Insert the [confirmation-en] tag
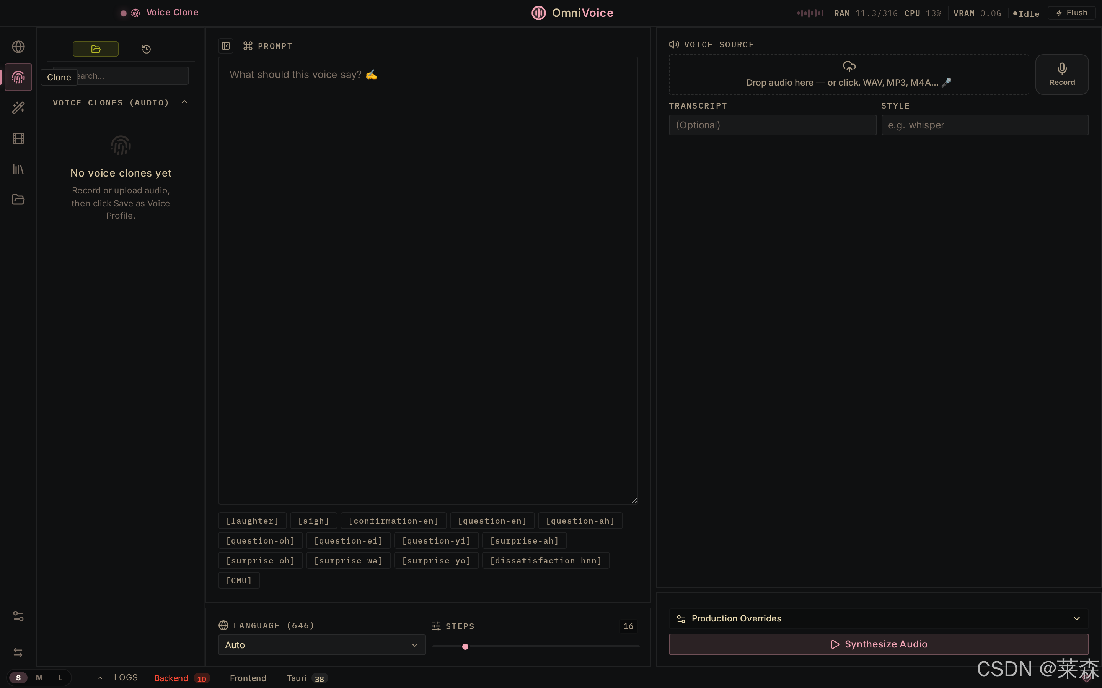Screen dimensions: 1102x688 click(x=393, y=521)
